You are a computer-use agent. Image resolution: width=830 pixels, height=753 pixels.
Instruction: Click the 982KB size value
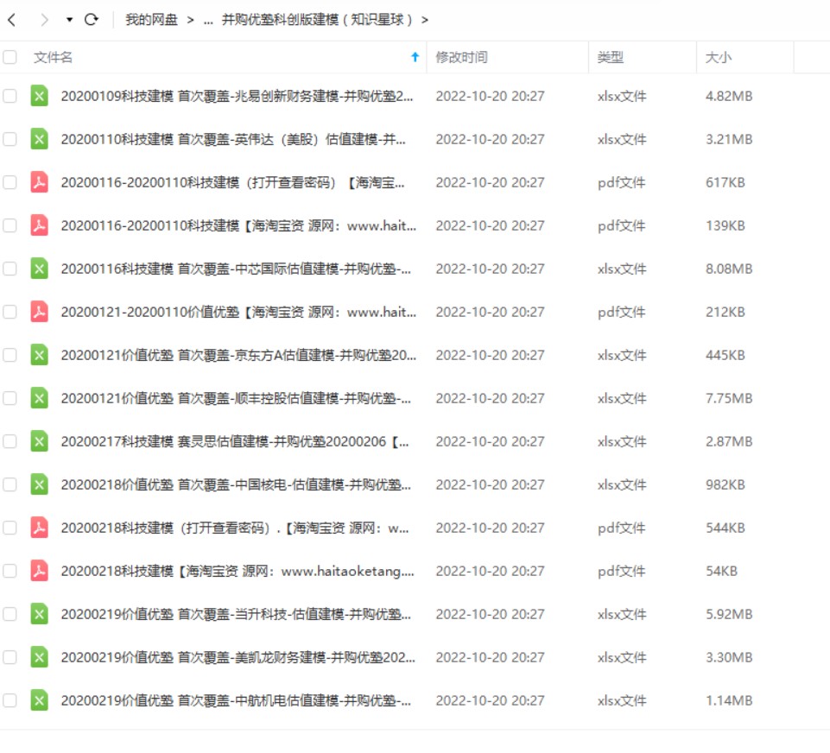725,484
